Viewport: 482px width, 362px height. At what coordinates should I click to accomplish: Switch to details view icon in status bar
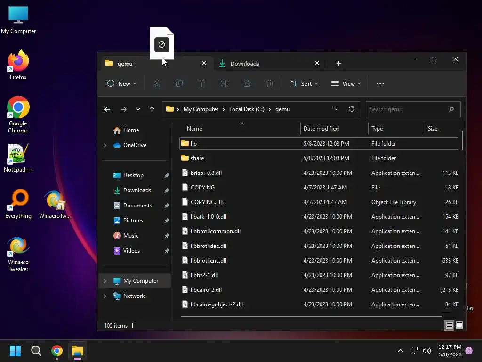pyautogui.click(x=449, y=325)
